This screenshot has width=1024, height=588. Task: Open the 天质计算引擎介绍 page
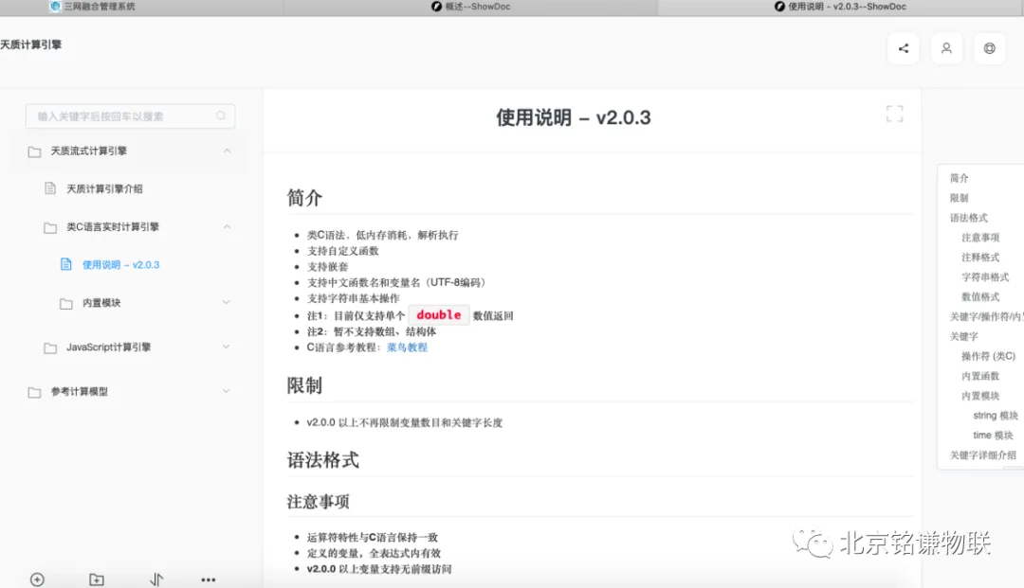(104, 189)
